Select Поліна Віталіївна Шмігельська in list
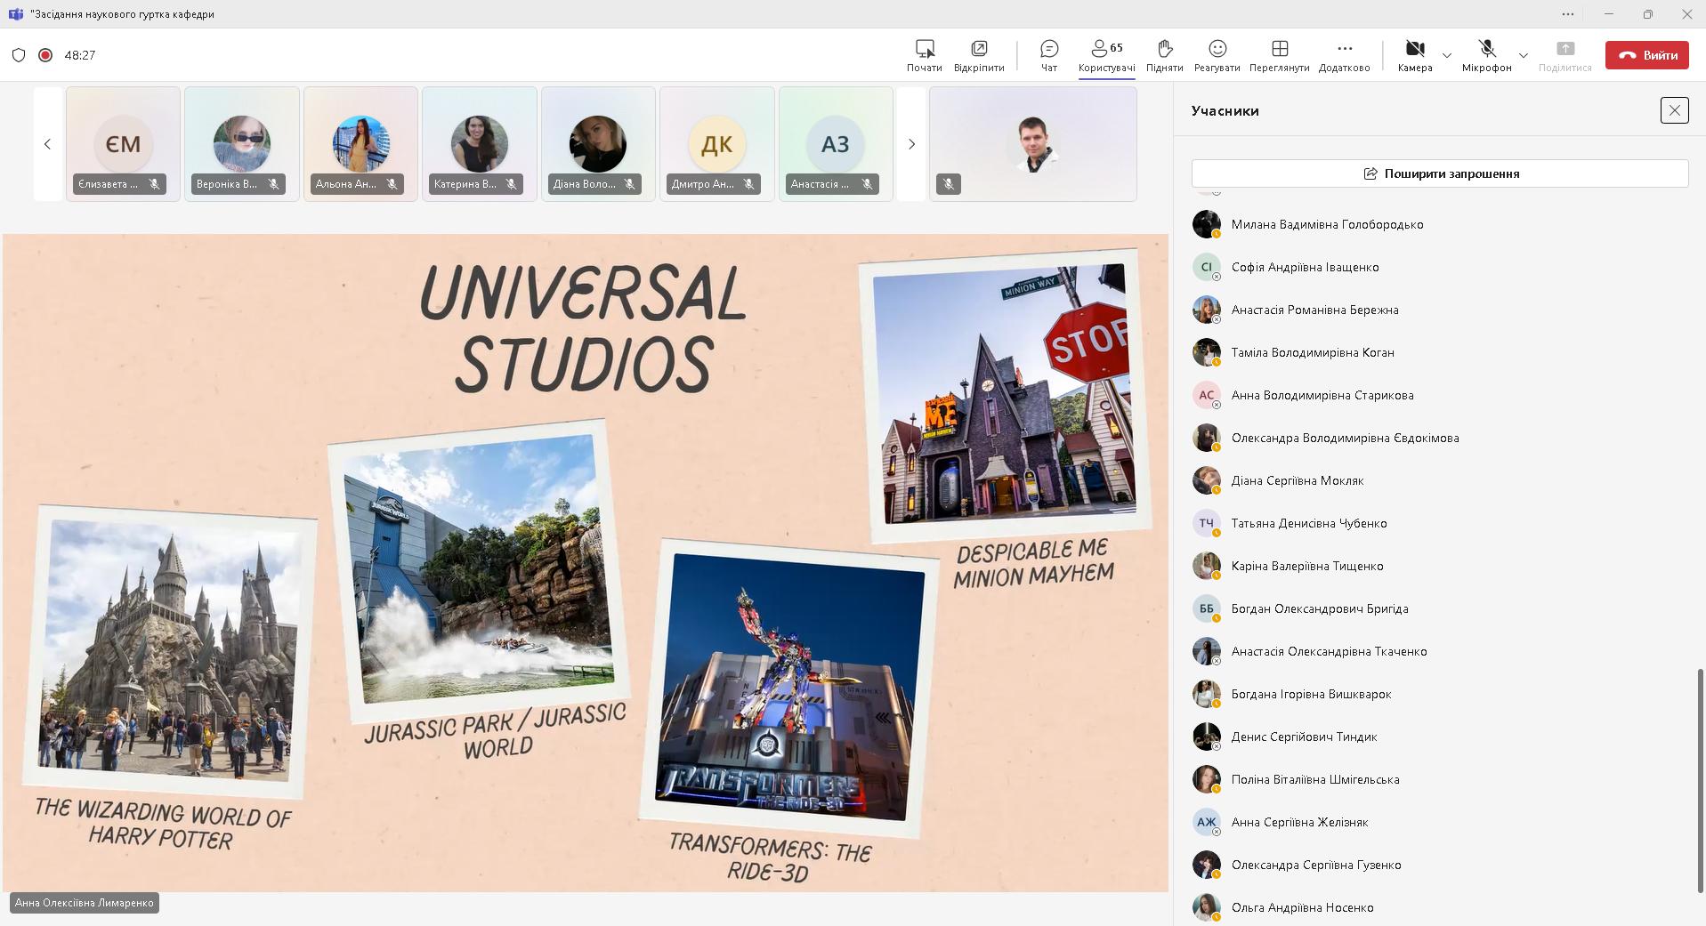 click(x=1440, y=779)
